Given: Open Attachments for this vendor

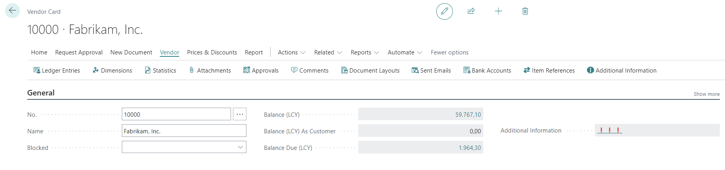Looking at the screenshot, I should click(210, 70).
